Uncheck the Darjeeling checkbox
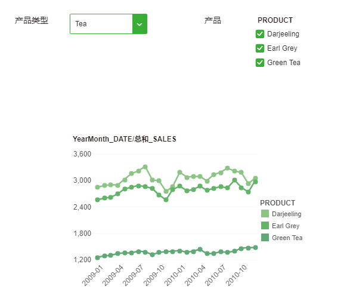The width and height of the screenshot is (350, 301). click(x=260, y=34)
